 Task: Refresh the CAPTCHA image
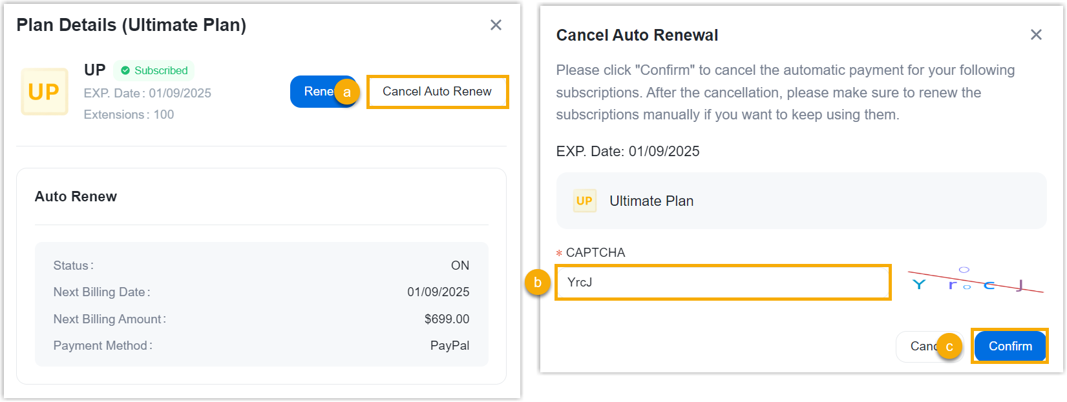975,282
